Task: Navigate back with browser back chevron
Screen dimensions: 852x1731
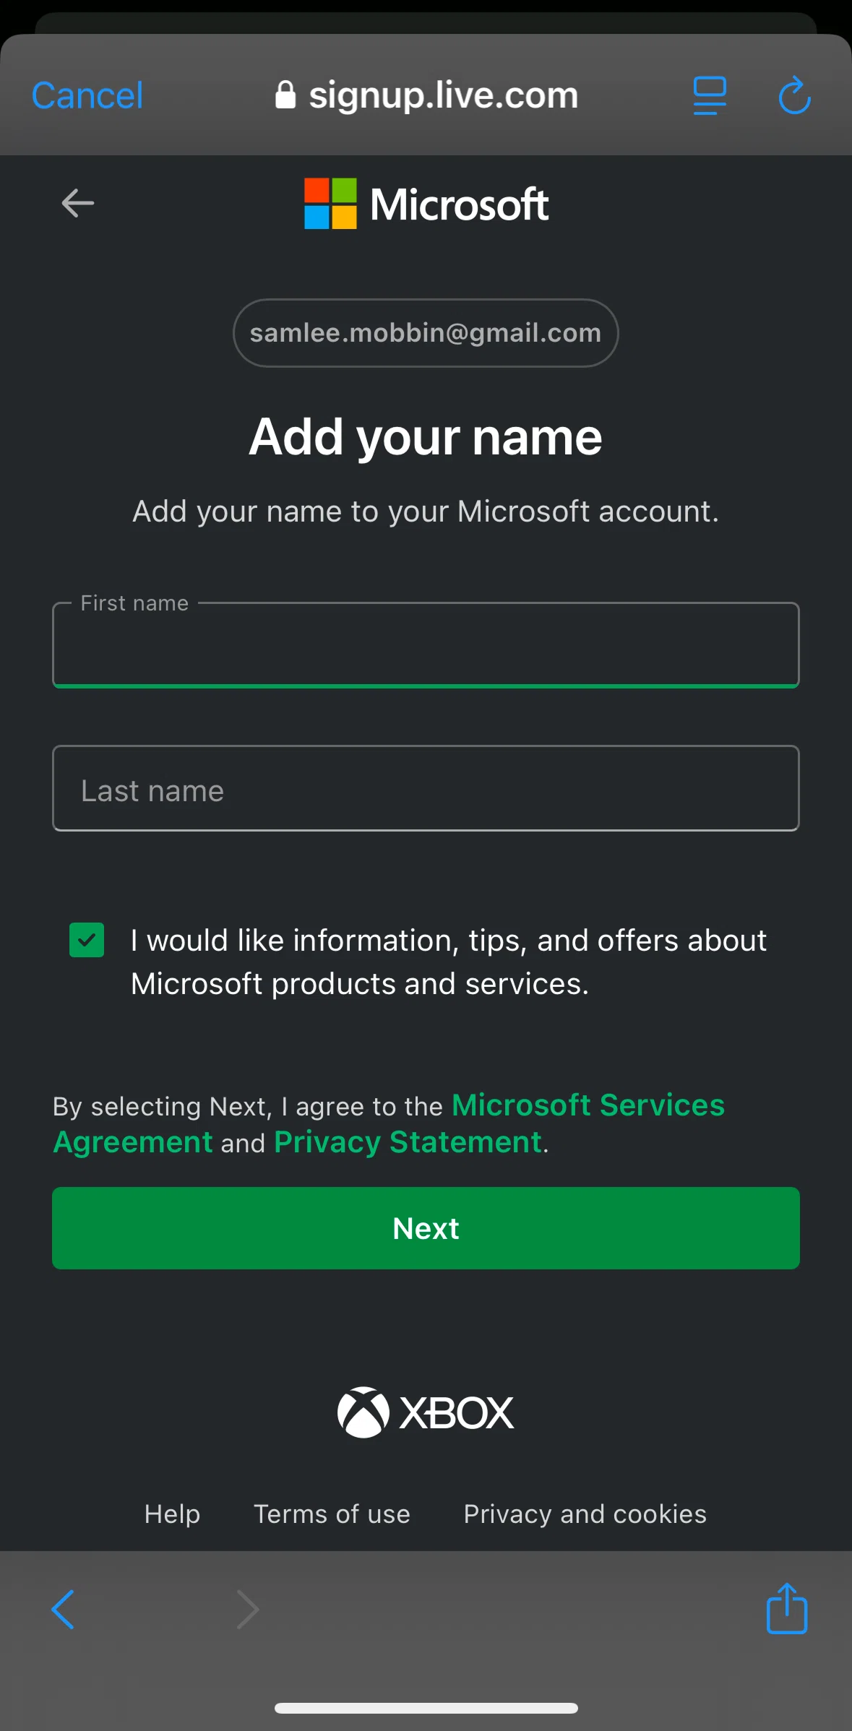Action: [63, 1610]
